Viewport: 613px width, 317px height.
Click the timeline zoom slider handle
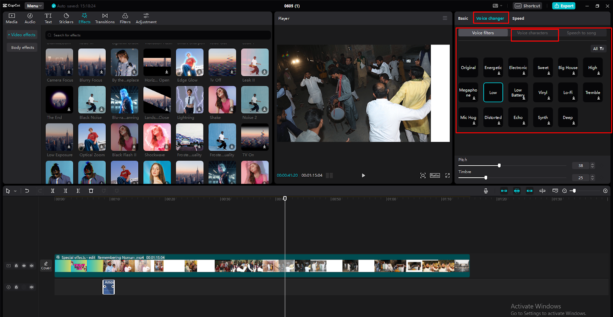(574, 191)
